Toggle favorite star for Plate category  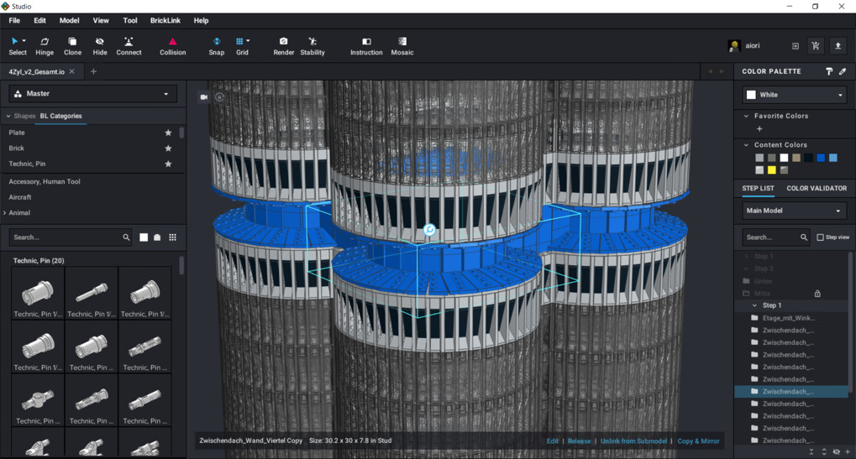(168, 133)
